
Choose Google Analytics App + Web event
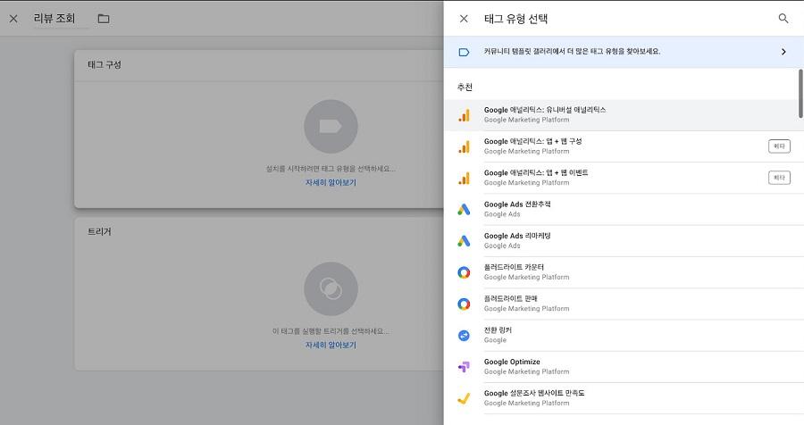624,178
